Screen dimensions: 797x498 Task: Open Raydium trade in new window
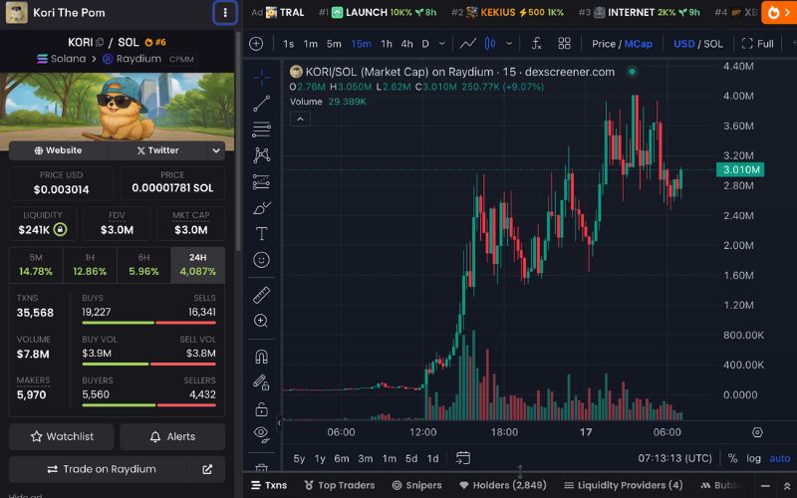point(207,469)
